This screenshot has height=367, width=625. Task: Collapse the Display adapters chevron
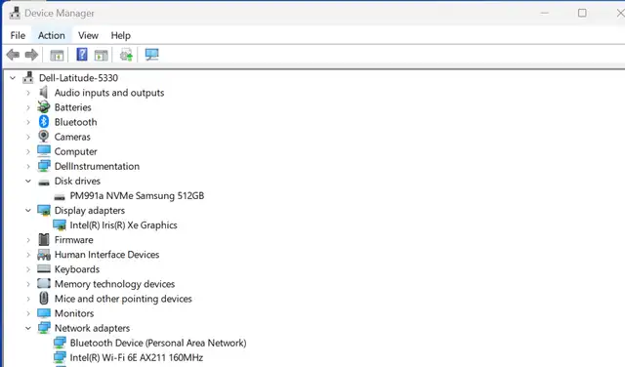coord(28,210)
